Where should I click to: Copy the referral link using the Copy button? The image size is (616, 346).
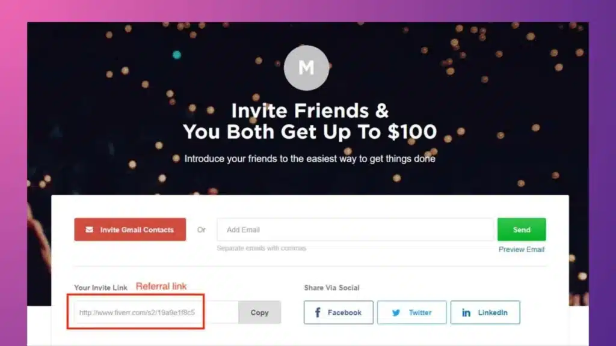(259, 312)
